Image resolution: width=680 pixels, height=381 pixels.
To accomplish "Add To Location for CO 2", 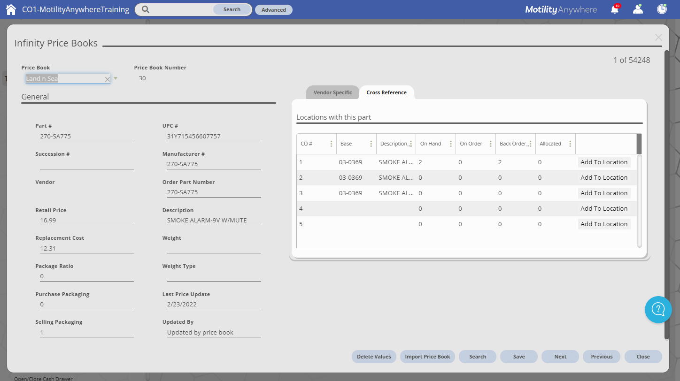I will 604,177.
